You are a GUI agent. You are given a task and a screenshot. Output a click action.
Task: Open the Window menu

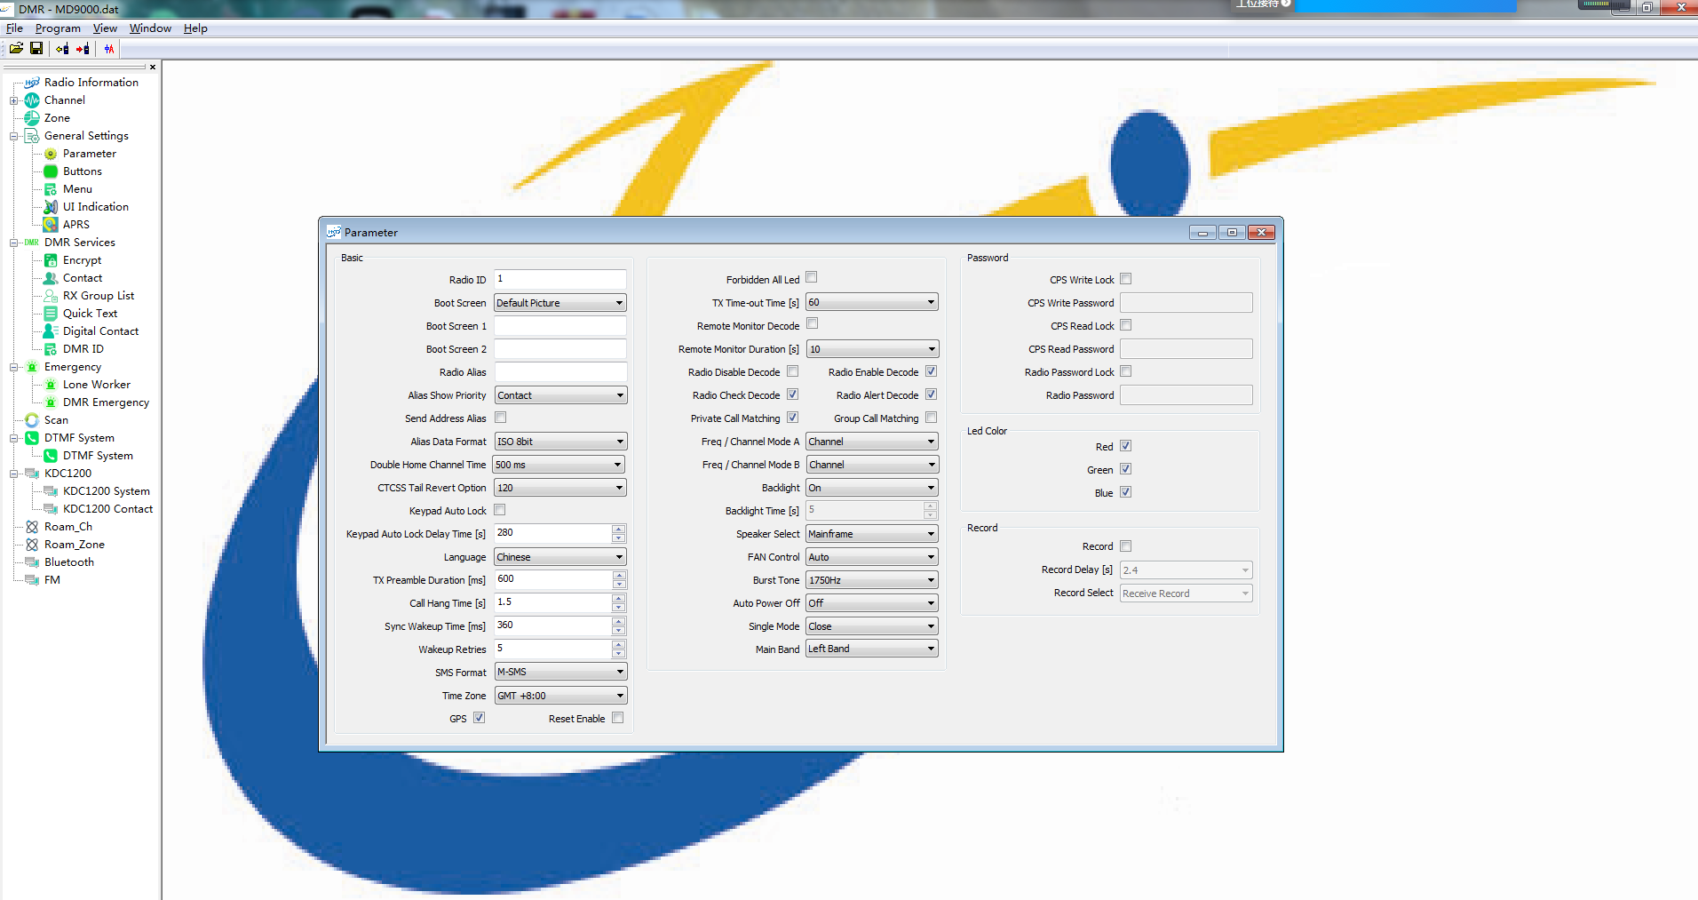(149, 28)
